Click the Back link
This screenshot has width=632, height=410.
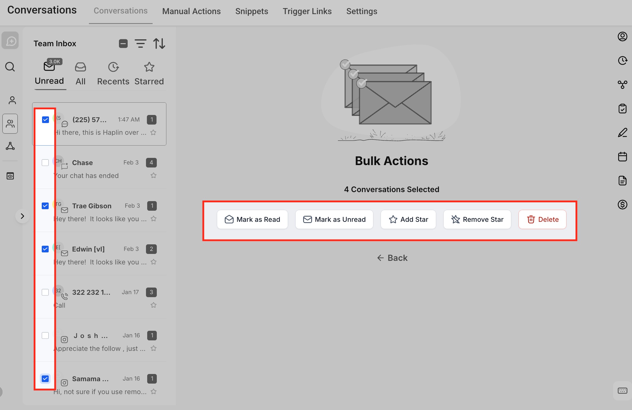click(x=392, y=258)
